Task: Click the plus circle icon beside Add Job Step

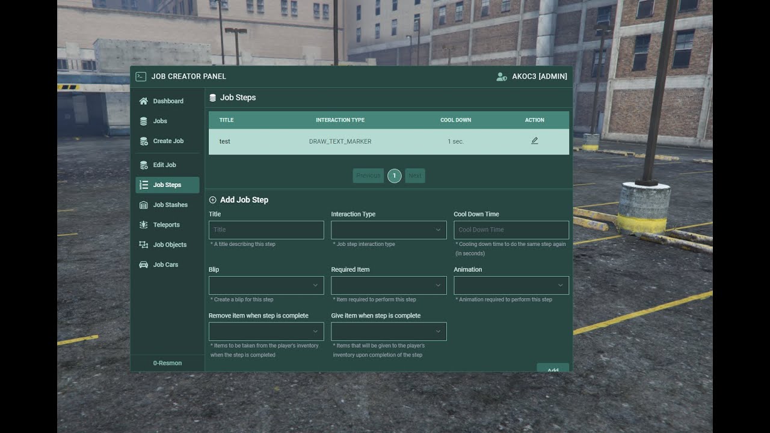Action: click(x=212, y=200)
